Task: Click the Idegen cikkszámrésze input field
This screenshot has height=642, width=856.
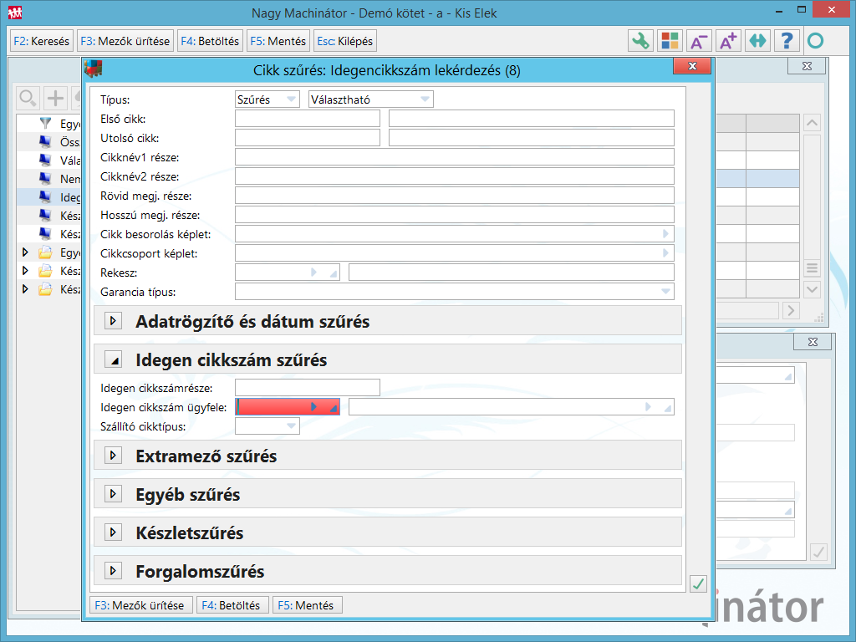Action: 308,388
